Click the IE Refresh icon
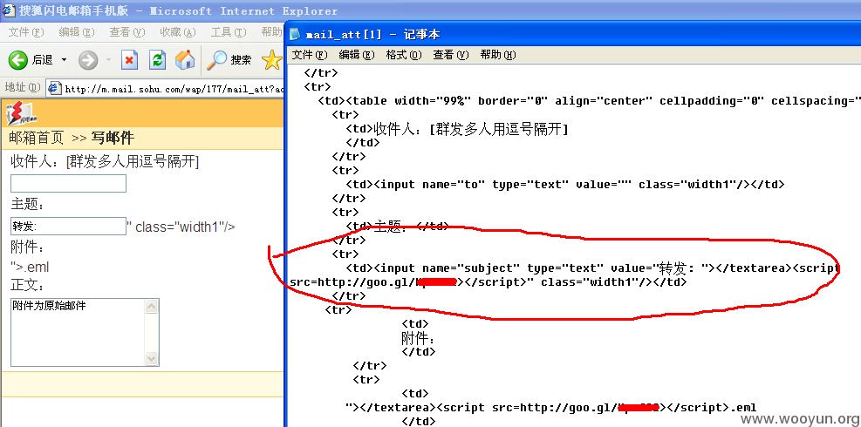861x427 pixels. click(x=157, y=60)
